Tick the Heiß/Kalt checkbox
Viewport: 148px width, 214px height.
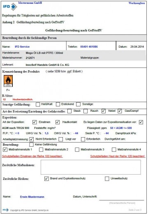click(x=38, y=104)
